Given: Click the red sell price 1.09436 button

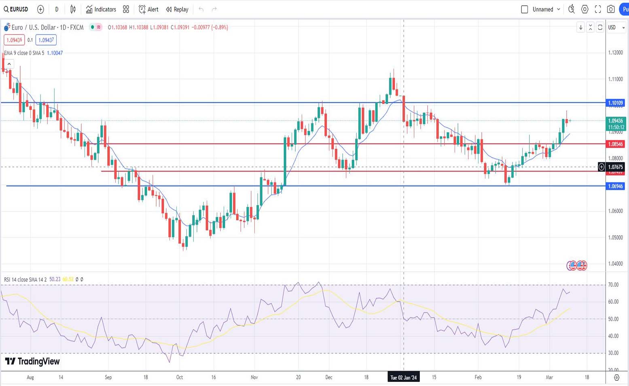Looking at the screenshot, I should (x=14, y=40).
